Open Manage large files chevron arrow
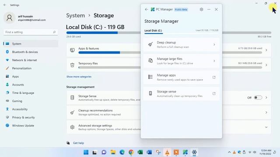This screenshot has width=280, height=157. pos(214,61)
